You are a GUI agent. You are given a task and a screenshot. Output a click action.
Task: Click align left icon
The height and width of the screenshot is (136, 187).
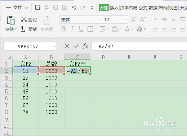[x=155, y=29]
